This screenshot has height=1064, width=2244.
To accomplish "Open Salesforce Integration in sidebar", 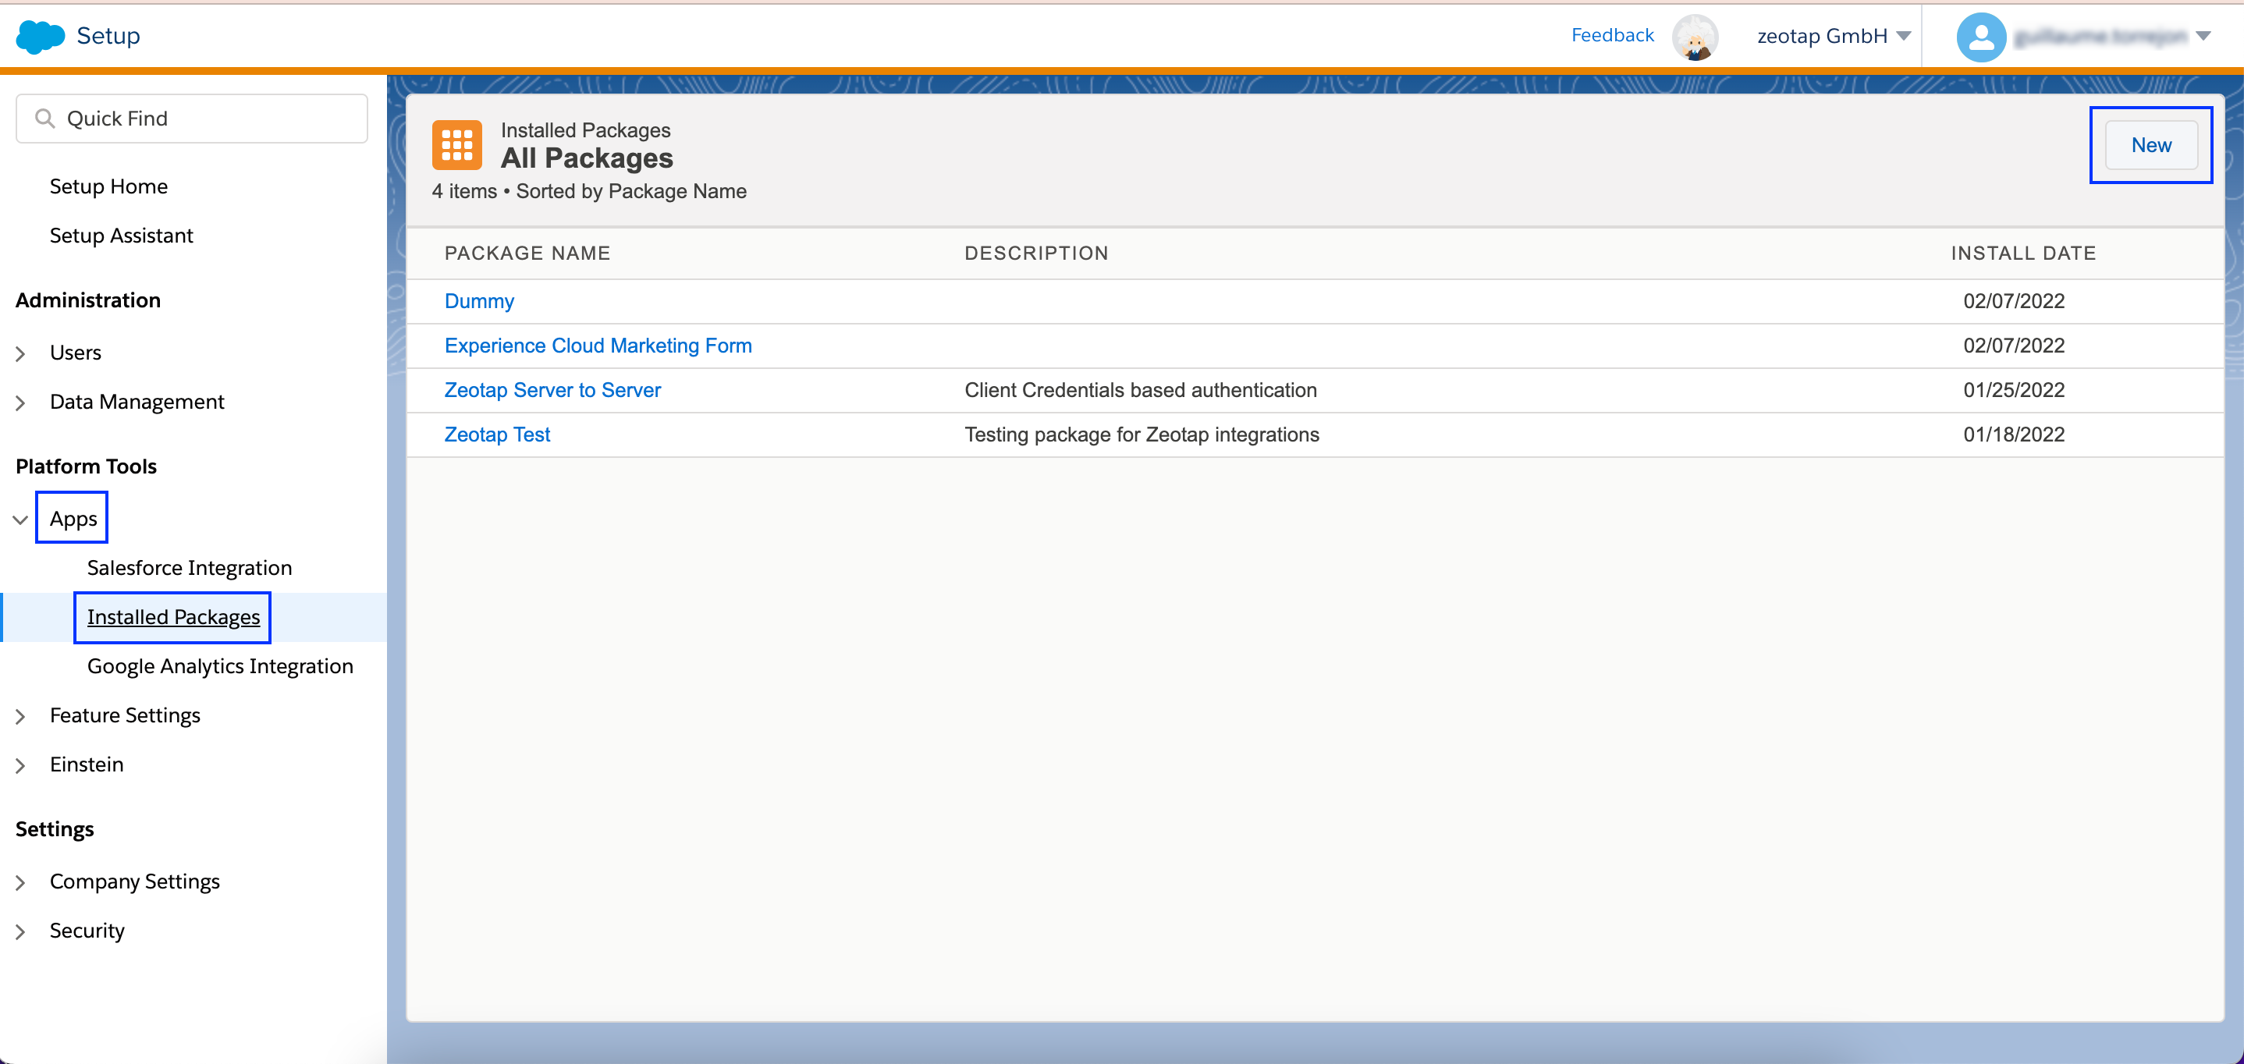I will (189, 568).
